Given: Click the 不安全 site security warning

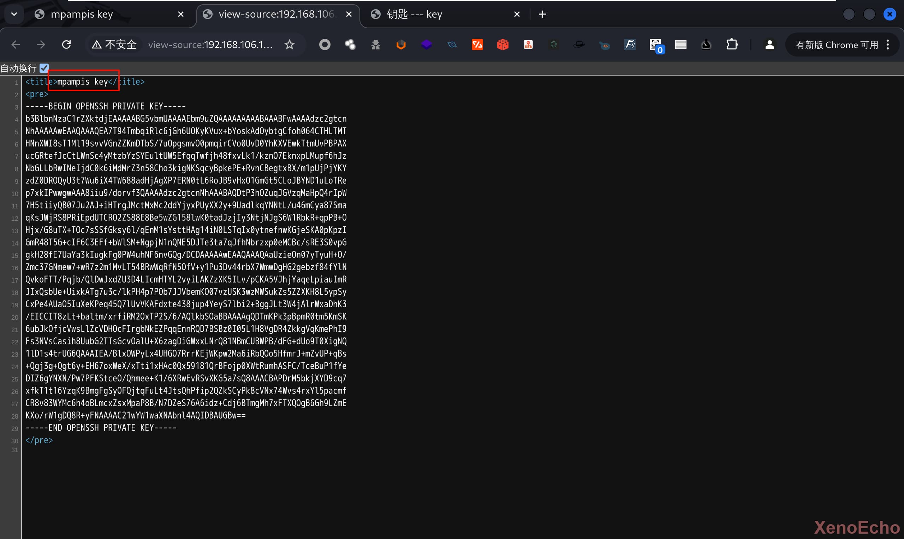Looking at the screenshot, I should (114, 45).
